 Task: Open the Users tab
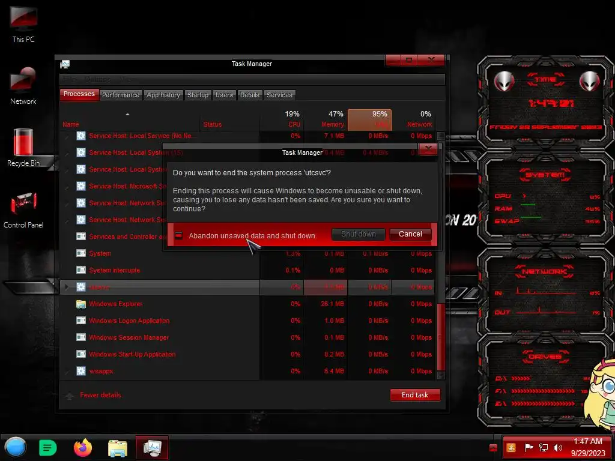click(224, 95)
